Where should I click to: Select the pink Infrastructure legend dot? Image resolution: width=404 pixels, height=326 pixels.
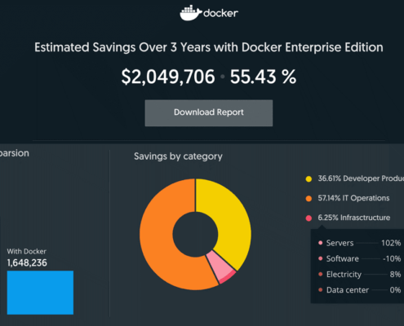309,218
